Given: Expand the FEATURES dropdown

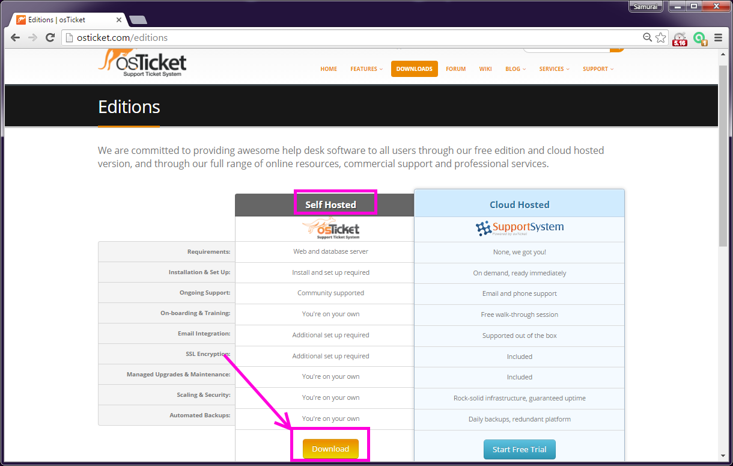Looking at the screenshot, I should coord(364,69).
